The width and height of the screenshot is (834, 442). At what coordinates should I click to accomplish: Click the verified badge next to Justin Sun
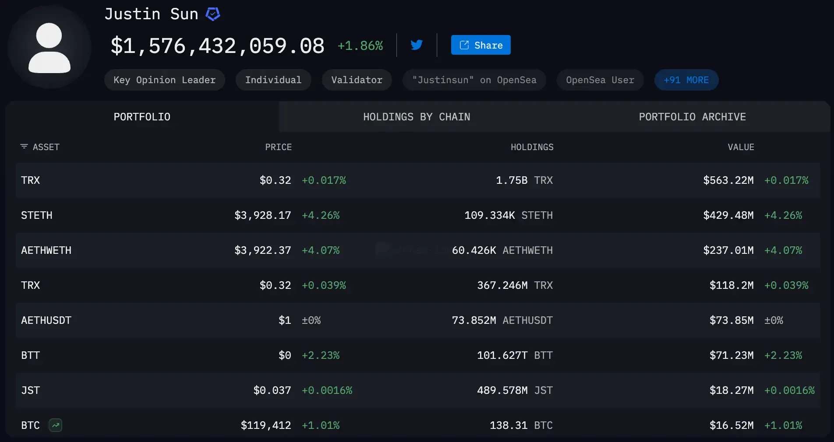pyautogui.click(x=213, y=14)
